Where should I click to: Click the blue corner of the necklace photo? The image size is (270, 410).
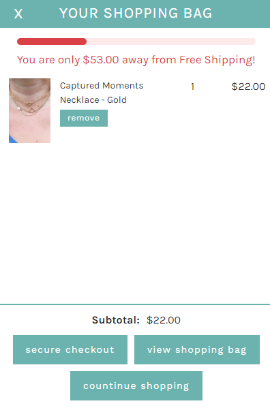pos(12,140)
